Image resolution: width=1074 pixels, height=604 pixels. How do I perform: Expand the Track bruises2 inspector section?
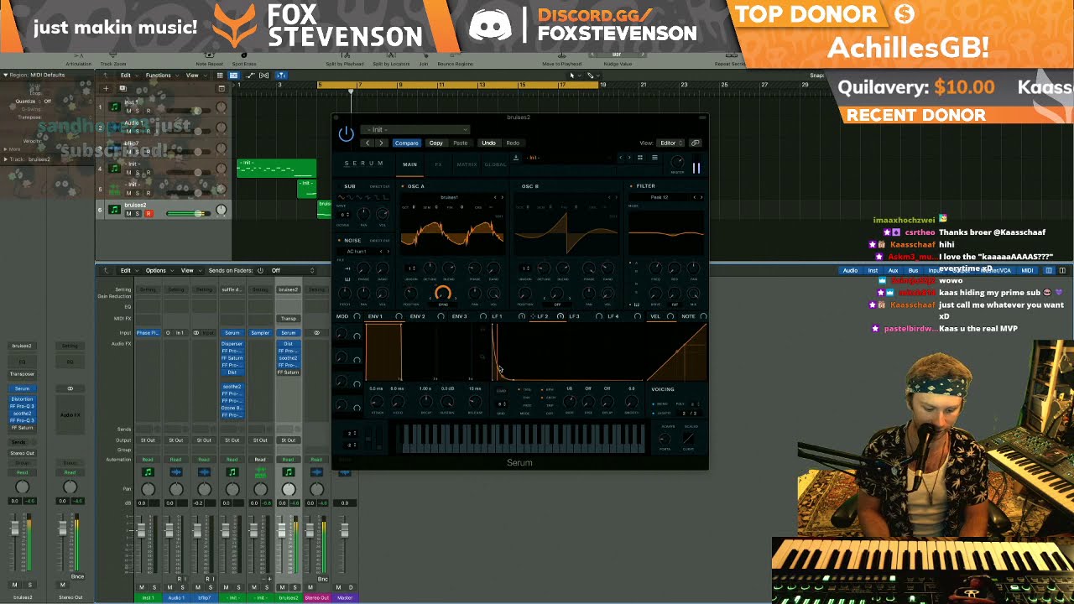pyautogui.click(x=5, y=159)
